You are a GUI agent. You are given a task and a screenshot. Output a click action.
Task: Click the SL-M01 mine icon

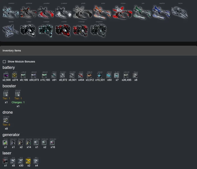tap(116, 76)
